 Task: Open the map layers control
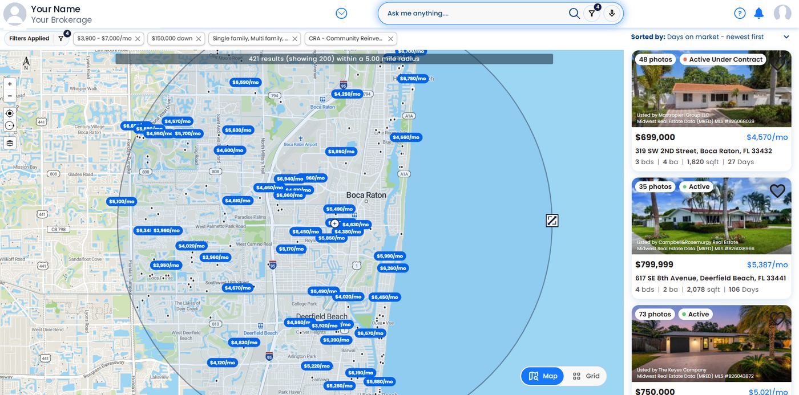(x=10, y=143)
